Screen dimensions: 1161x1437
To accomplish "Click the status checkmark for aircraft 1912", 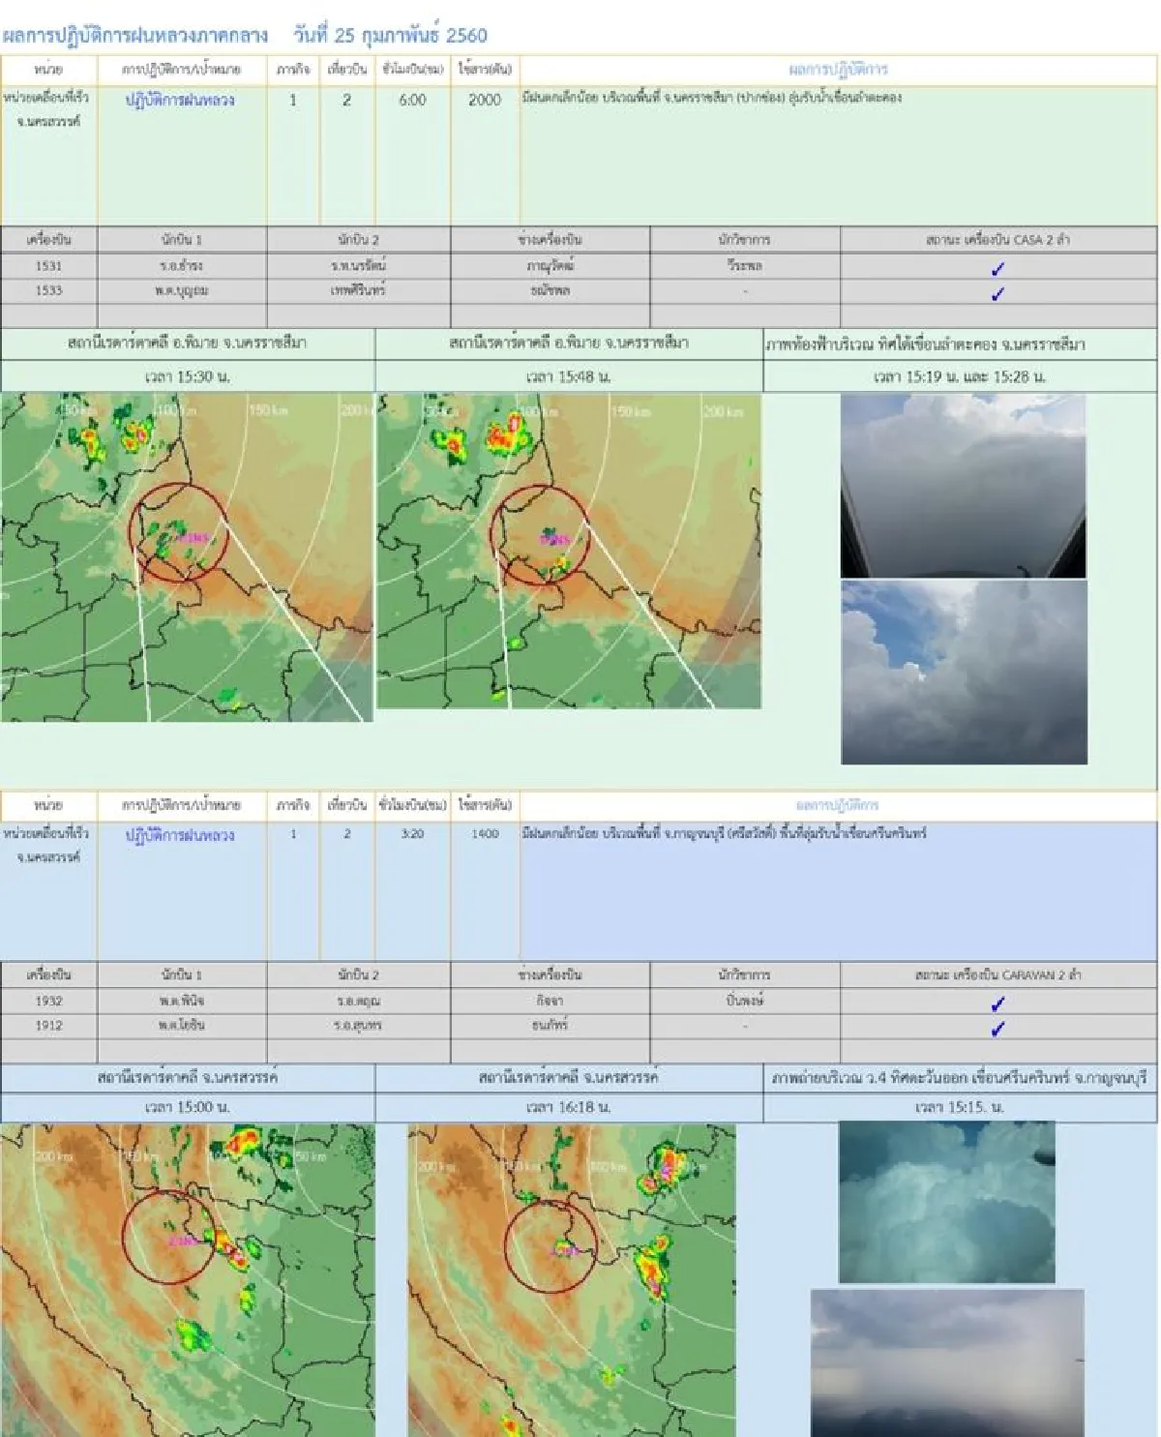I will coord(997,1028).
